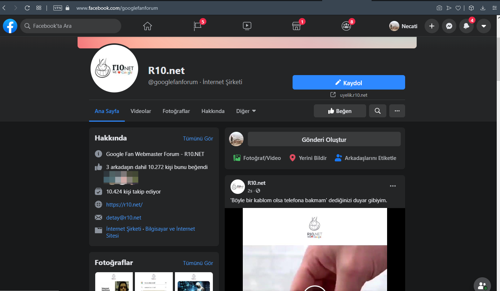Open the notifications bell
Image resolution: width=500 pixels, height=291 pixels.
pos(466,26)
